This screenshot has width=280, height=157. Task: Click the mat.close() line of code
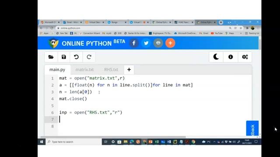pos(73,99)
